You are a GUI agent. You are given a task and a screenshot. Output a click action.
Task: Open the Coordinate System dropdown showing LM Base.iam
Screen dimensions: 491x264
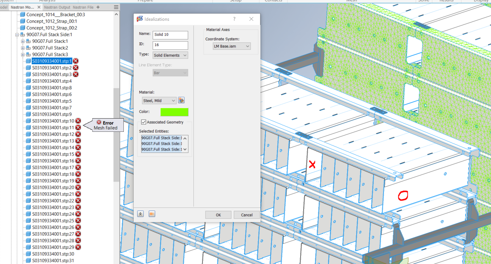click(231, 46)
